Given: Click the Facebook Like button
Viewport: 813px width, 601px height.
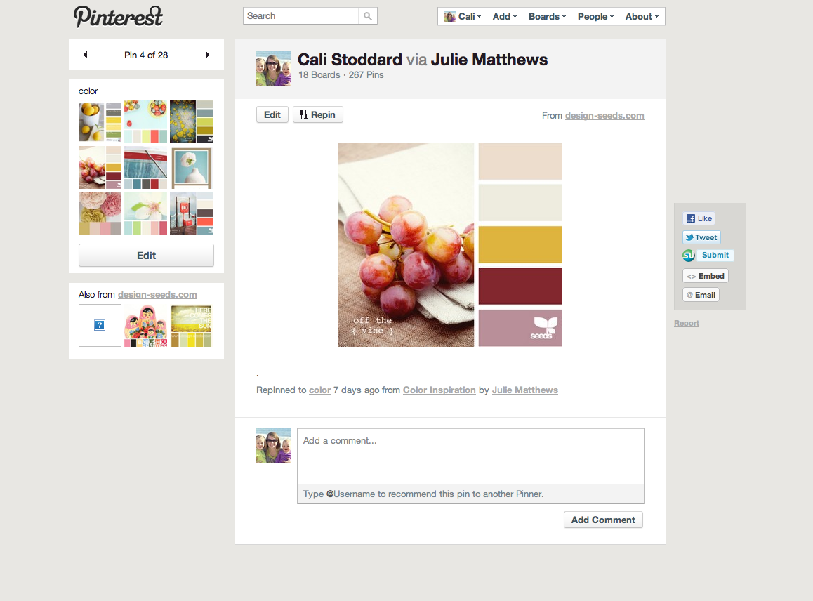Looking at the screenshot, I should point(699,218).
